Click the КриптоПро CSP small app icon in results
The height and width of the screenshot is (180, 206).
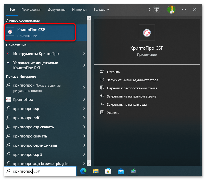(10, 32)
